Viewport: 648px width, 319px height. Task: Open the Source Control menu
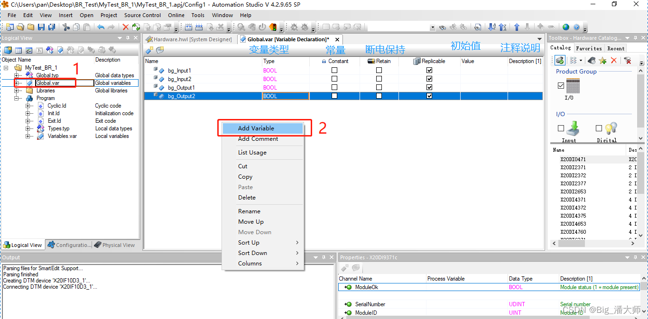143,15
